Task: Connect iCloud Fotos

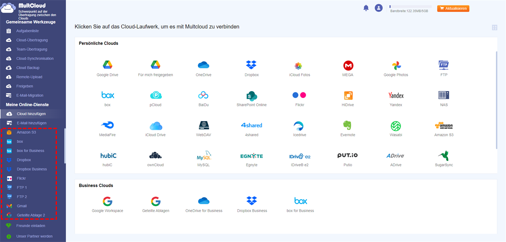Action: click(x=300, y=69)
